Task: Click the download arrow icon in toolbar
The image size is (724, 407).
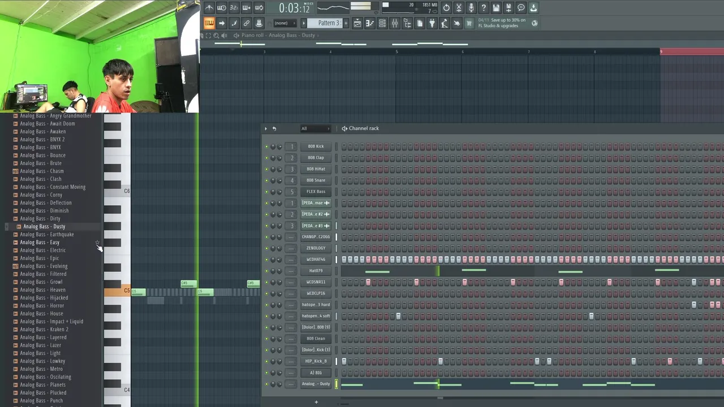Action: point(533,8)
